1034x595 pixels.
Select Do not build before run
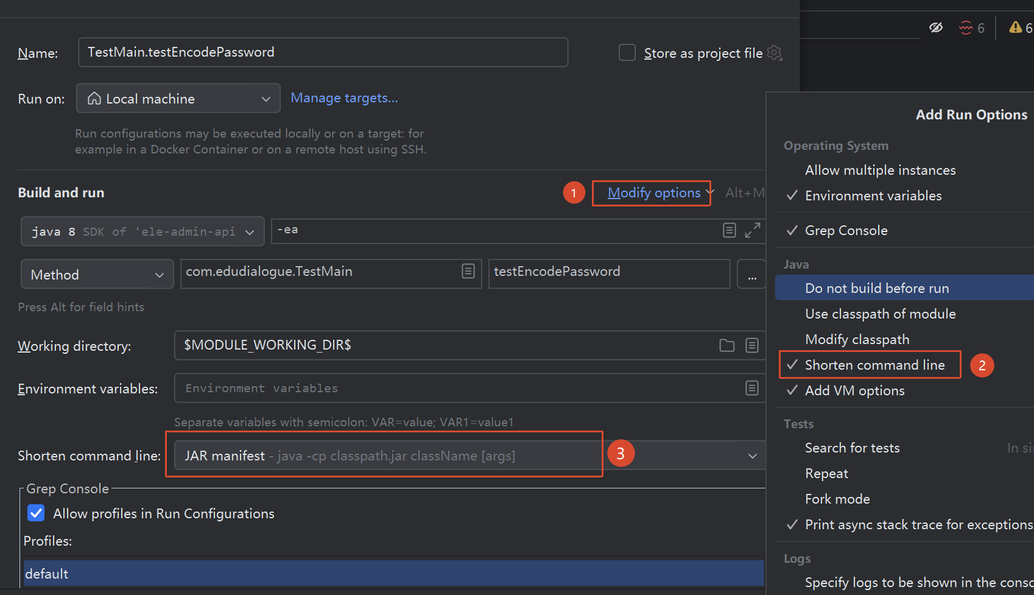click(904, 288)
